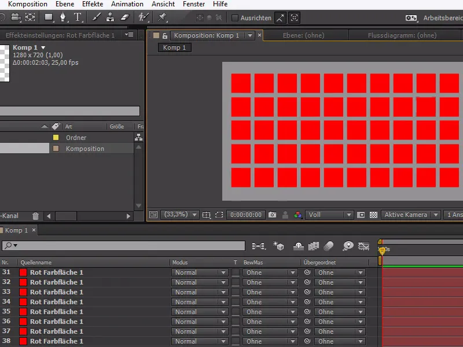The height and width of the screenshot is (347, 463).
Task: Open the Effekteinstellungen panel menu
Action: coord(129,35)
